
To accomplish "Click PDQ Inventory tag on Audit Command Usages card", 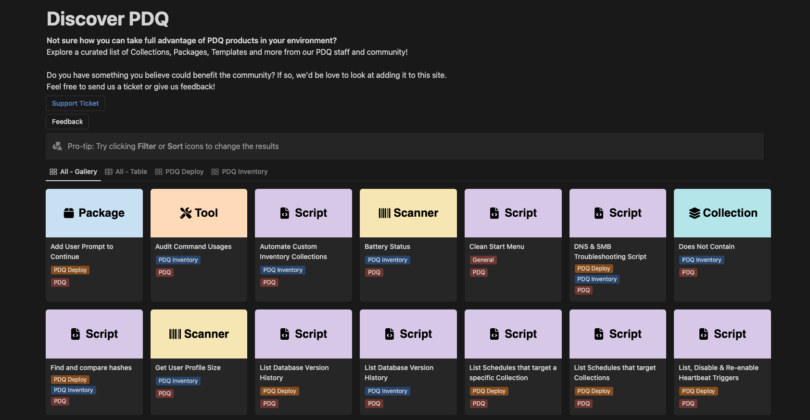I will click(x=178, y=260).
